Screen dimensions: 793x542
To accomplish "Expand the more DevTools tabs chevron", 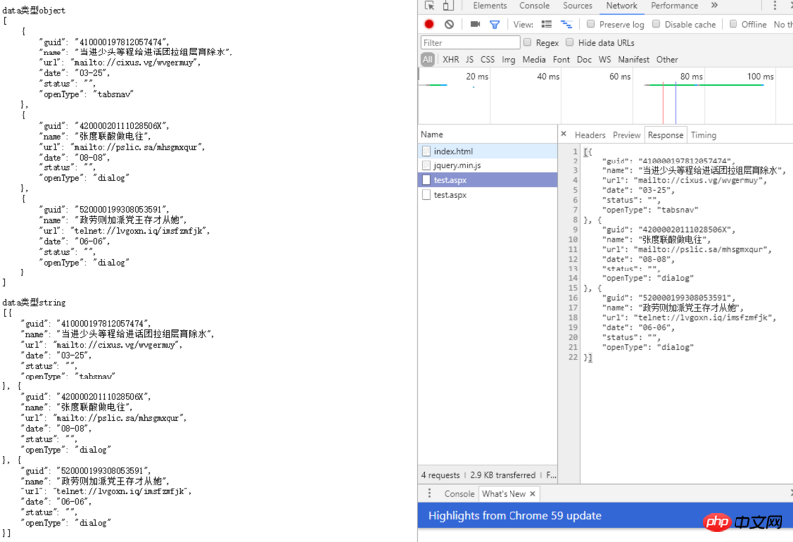I will click(715, 6).
